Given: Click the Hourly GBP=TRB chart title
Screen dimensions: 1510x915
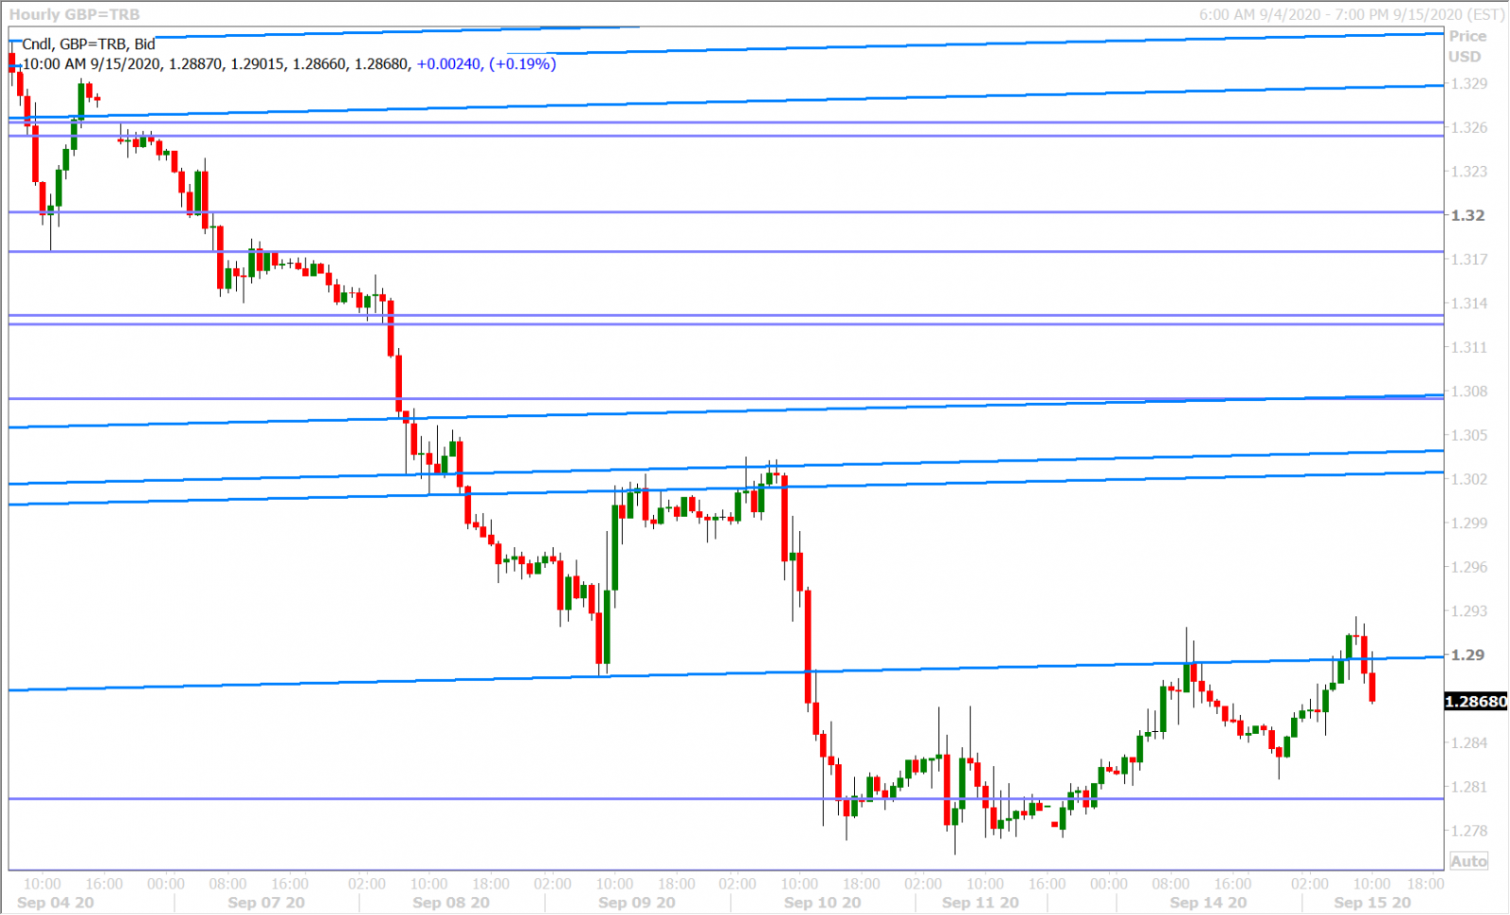Looking at the screenshot, I should click(75, 14).
